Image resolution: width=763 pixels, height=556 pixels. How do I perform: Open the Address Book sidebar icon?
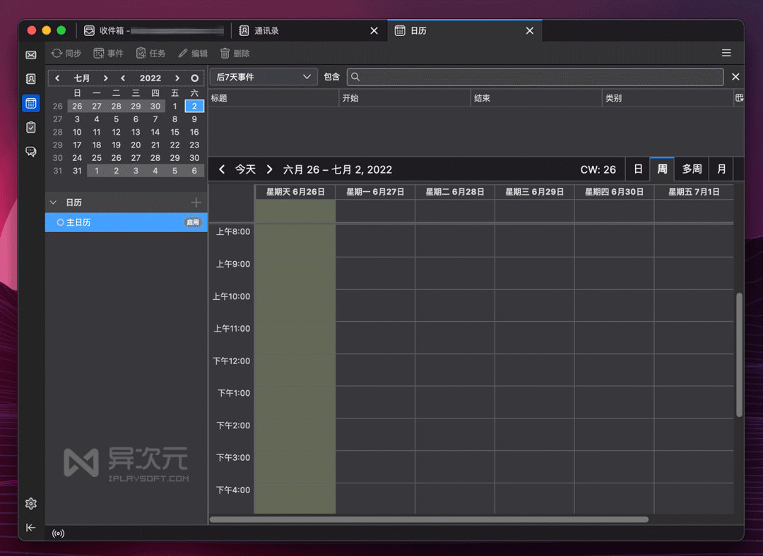pyautogui.click(x=31, y=79)
